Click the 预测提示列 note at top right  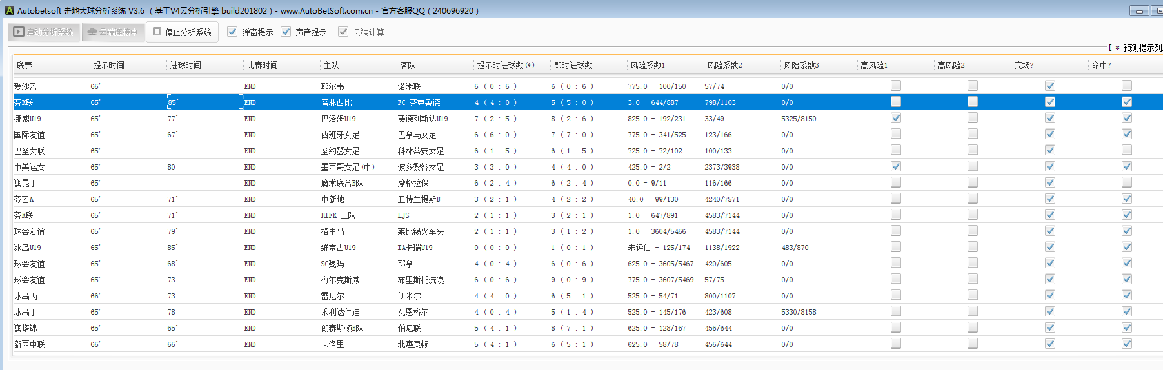tap(1140, 48)
